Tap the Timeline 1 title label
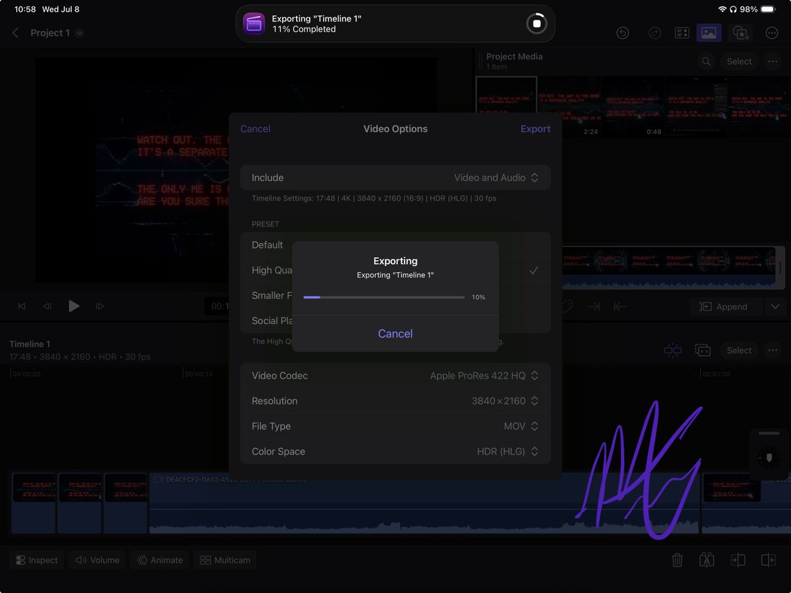 point(30,344)
